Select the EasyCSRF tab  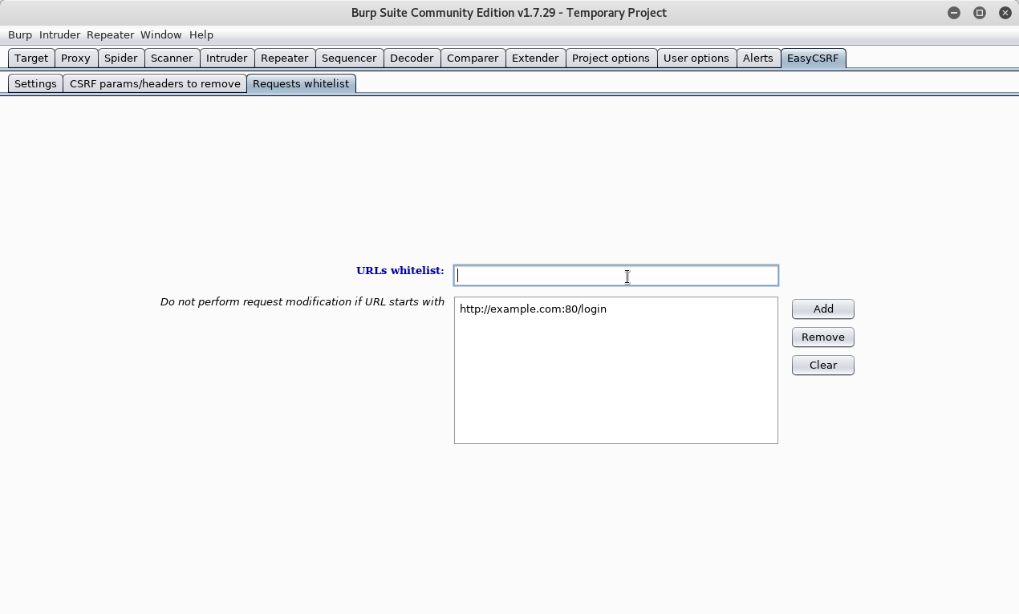coord(813,59)
